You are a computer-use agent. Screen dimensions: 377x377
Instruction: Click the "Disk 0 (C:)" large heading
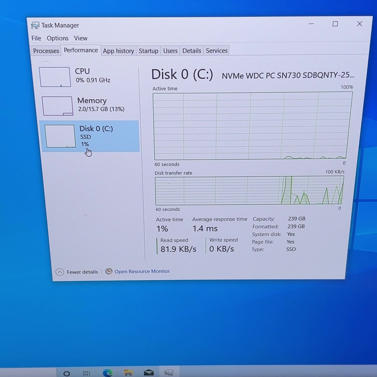coord(182,75)
